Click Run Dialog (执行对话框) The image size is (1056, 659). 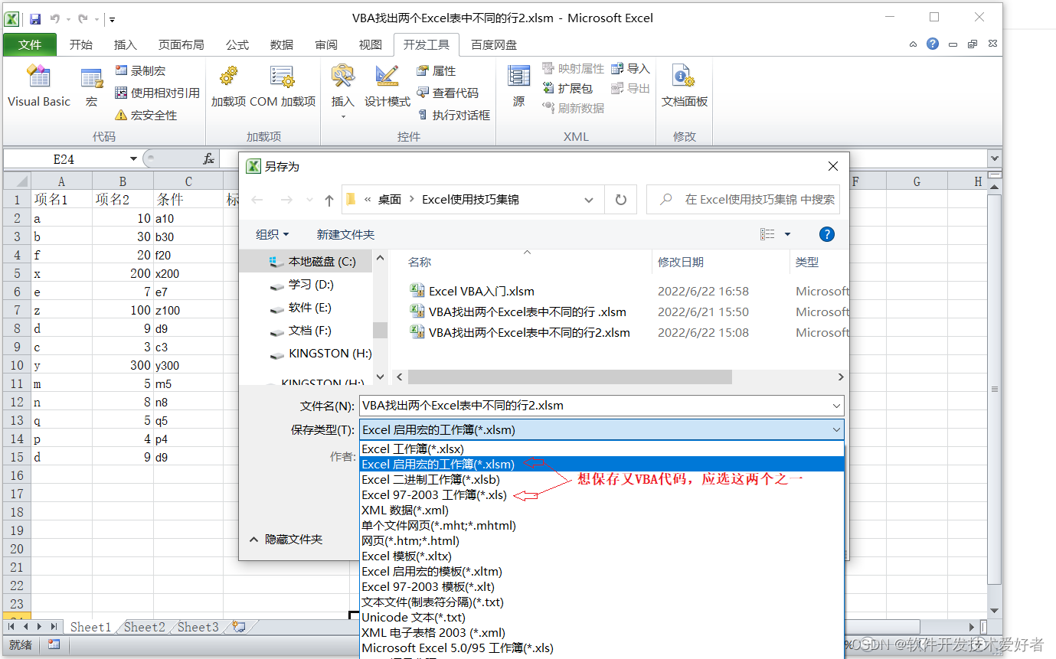point(453,115)
